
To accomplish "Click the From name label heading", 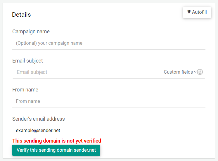I will [25, 90].
